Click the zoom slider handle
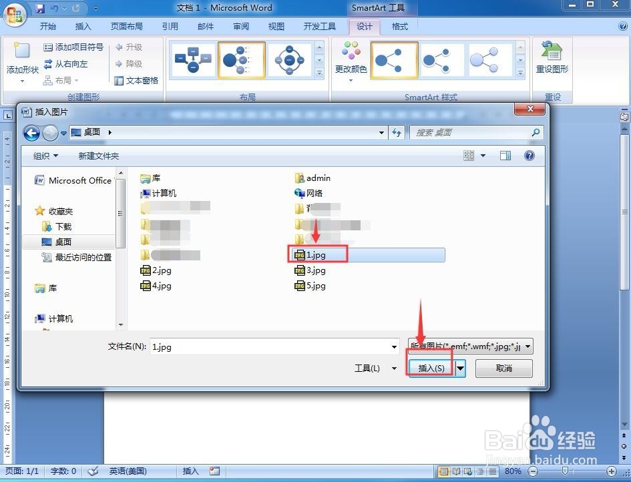The height and width of the screenshot is (482, 631). coord(565,471)
